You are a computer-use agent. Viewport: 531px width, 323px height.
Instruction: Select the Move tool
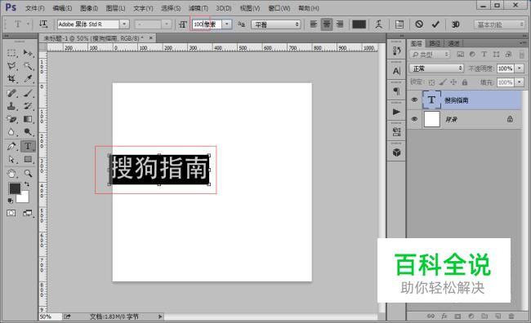pos(28,53)
